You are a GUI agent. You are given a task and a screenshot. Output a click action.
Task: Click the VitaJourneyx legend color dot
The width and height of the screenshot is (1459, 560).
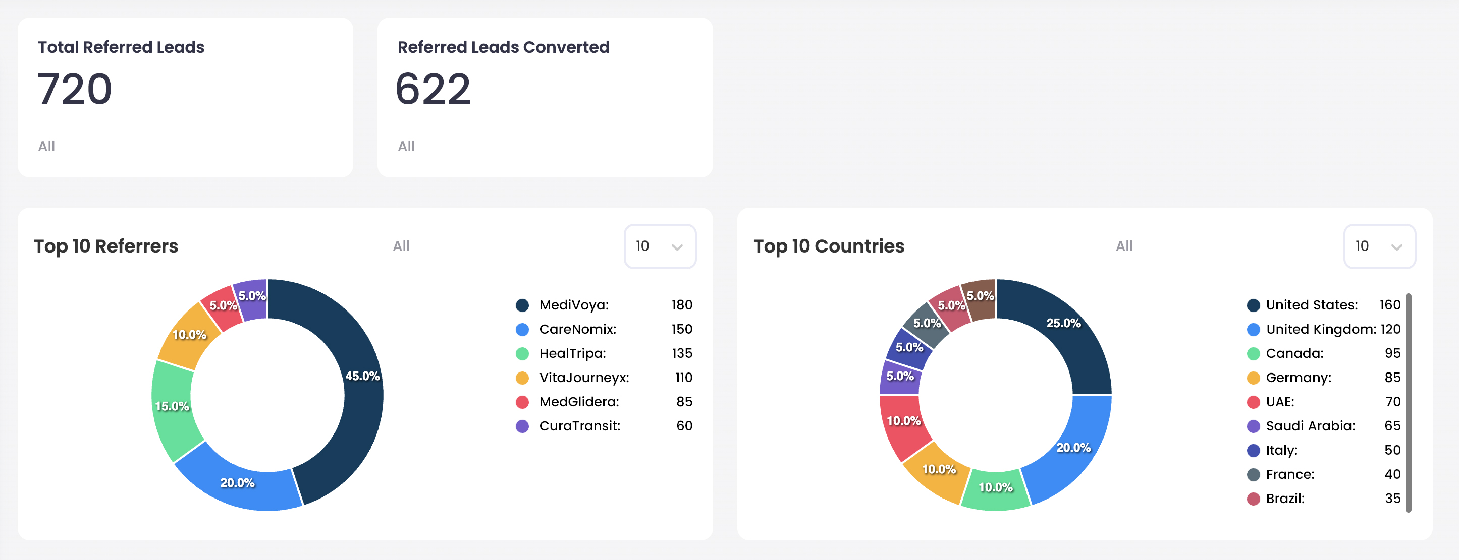(522, 378)
